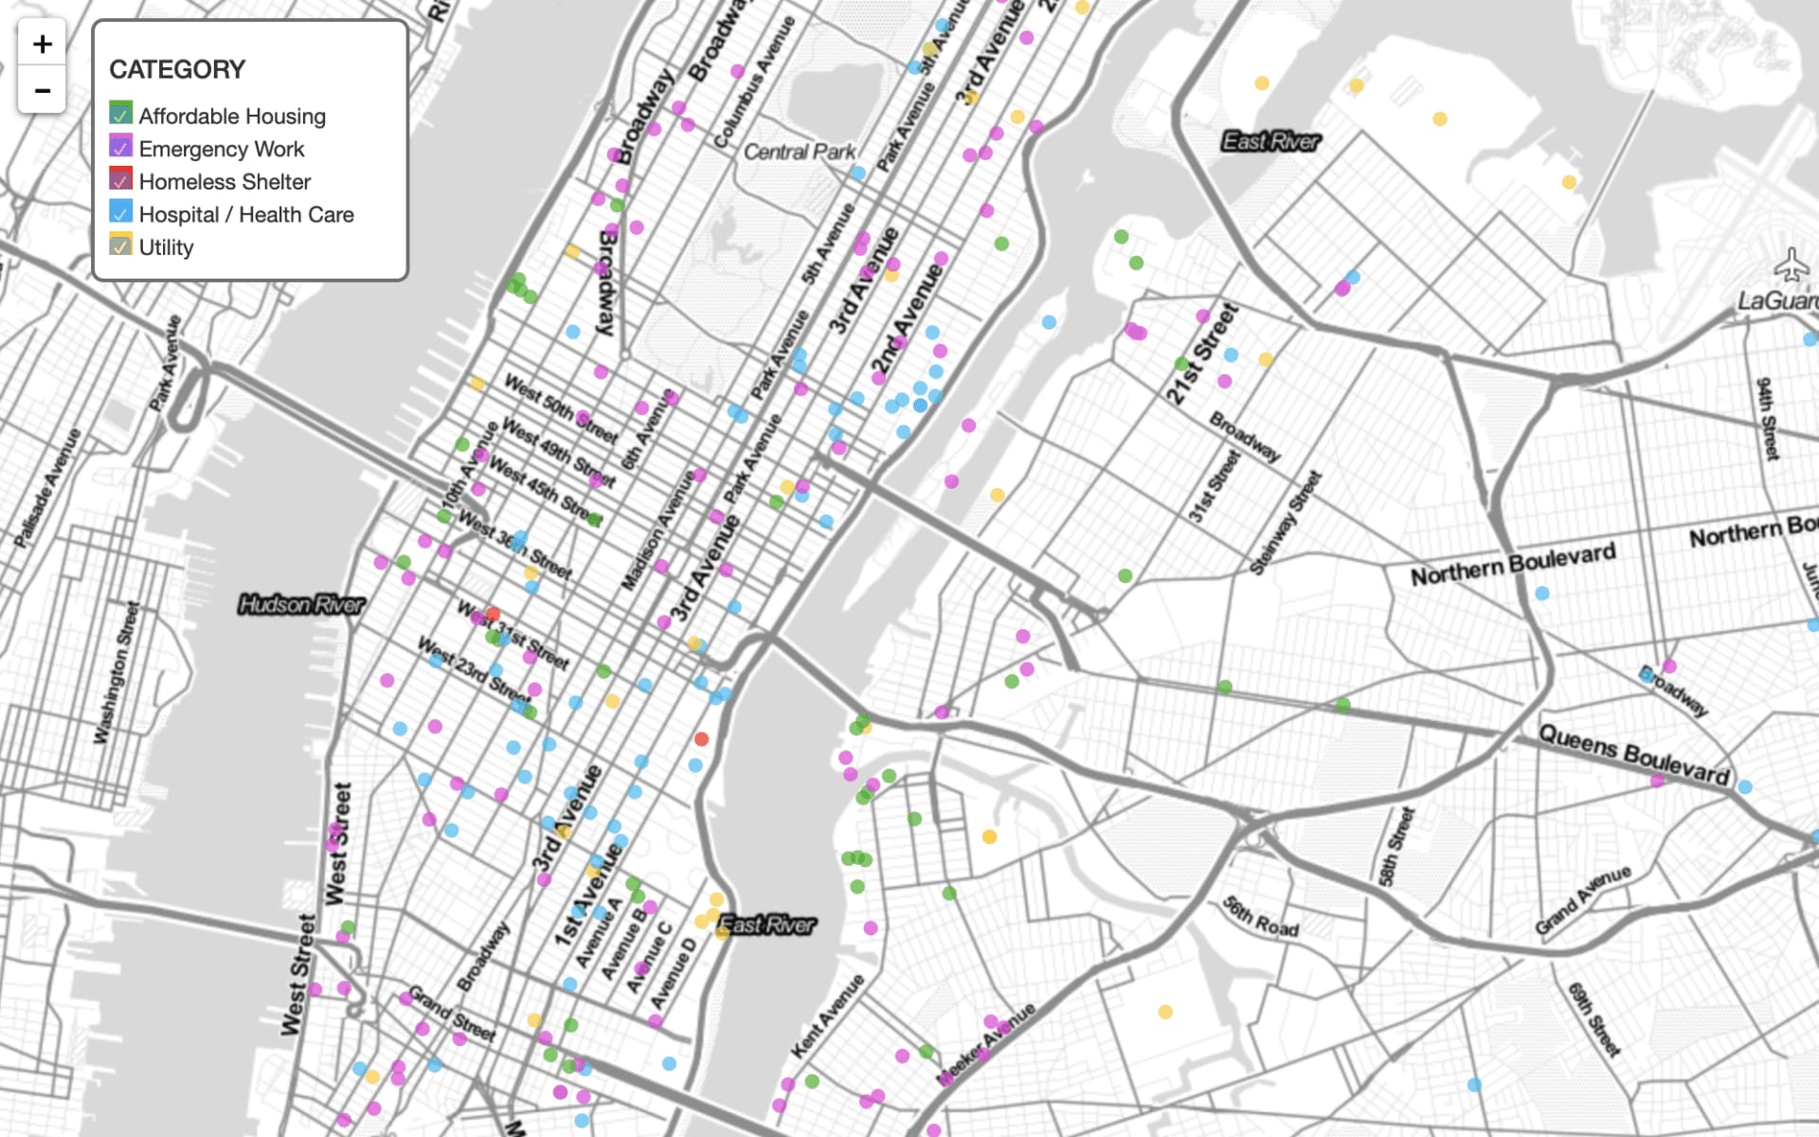
Task: Disable the Homeless Shelter layer checkbox
Action: (120, 179)
